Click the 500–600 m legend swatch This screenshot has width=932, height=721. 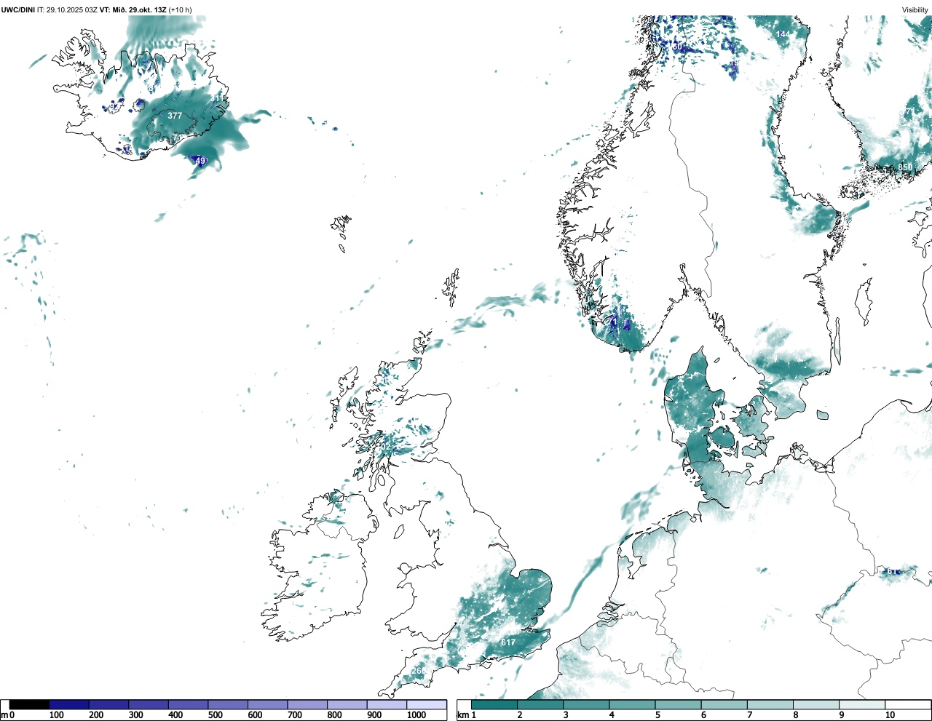coord(228,704)
